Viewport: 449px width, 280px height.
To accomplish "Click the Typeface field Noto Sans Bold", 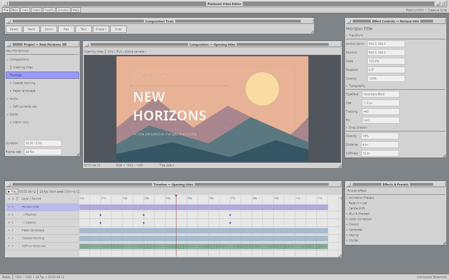I will pyautogui.click(x=381, y=94).
